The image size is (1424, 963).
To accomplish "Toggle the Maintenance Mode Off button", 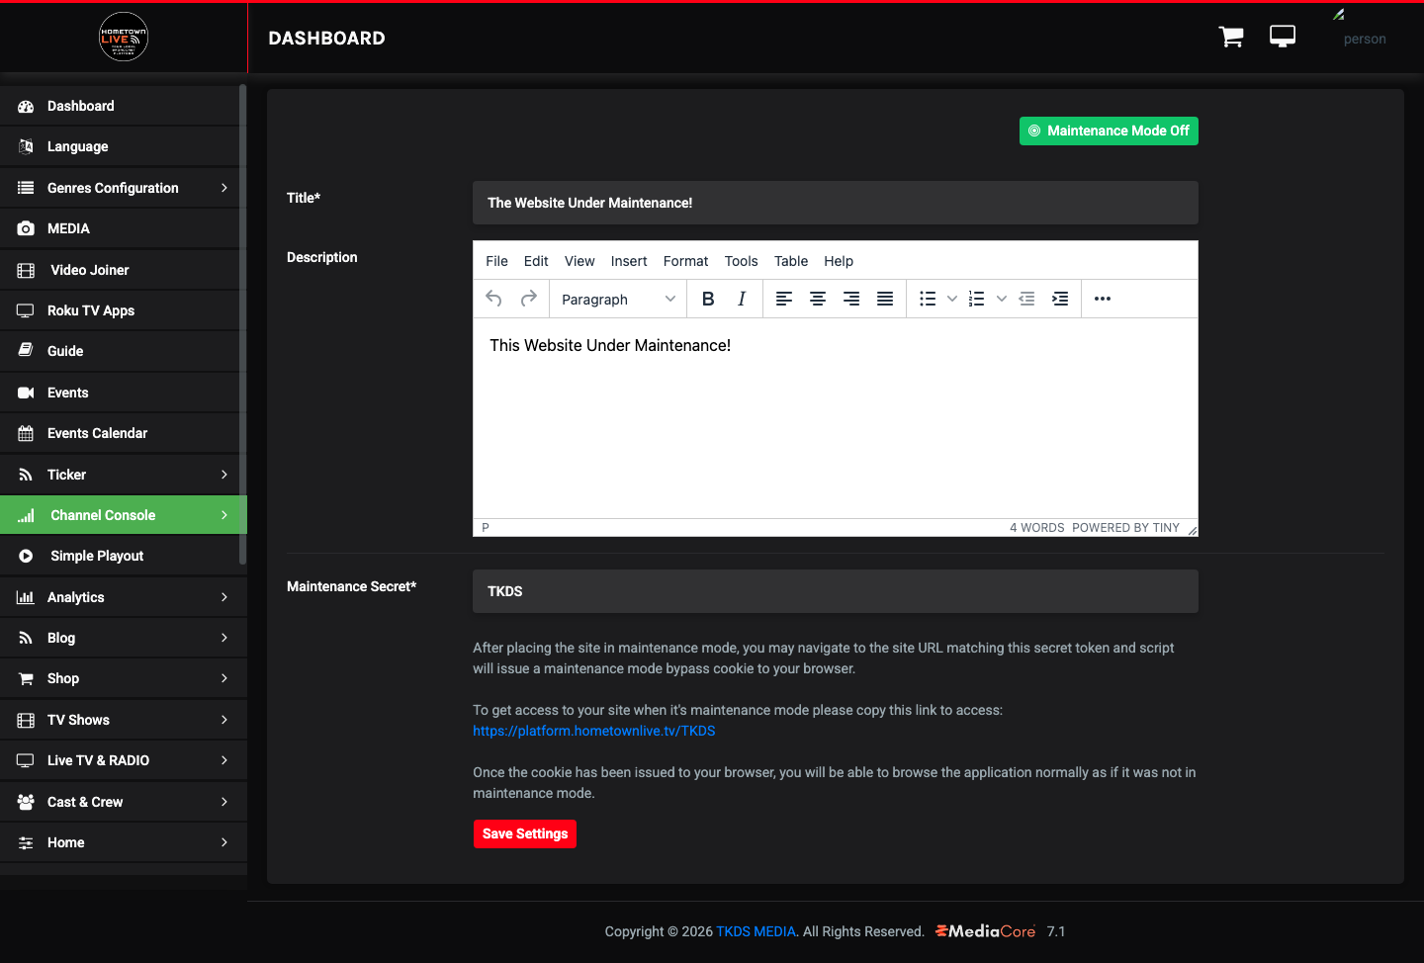I will 1109,131.
